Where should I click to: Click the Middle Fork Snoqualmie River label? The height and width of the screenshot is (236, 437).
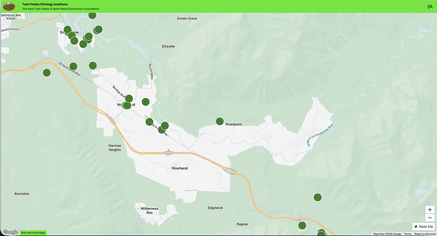320,135
